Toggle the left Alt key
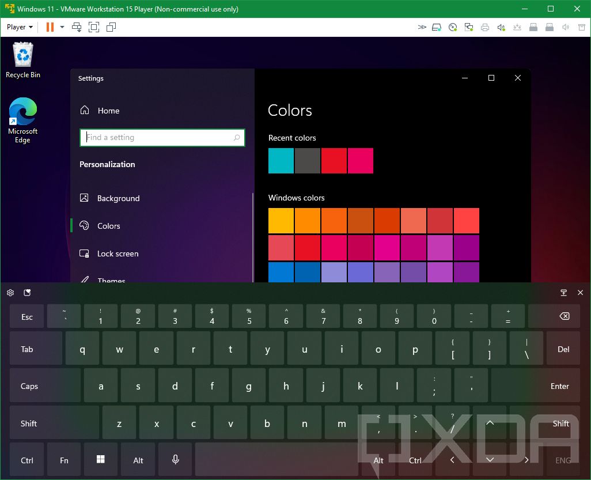591x480 pixels. coord(138,460)
